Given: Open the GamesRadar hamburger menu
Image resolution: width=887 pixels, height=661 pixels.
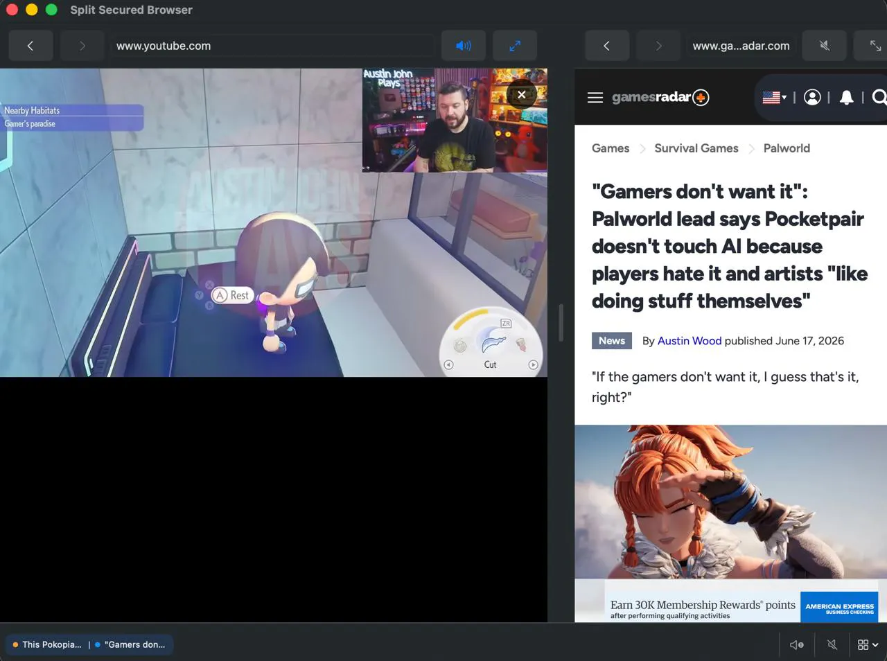Looking at the screenshot, I should [595, 98].
